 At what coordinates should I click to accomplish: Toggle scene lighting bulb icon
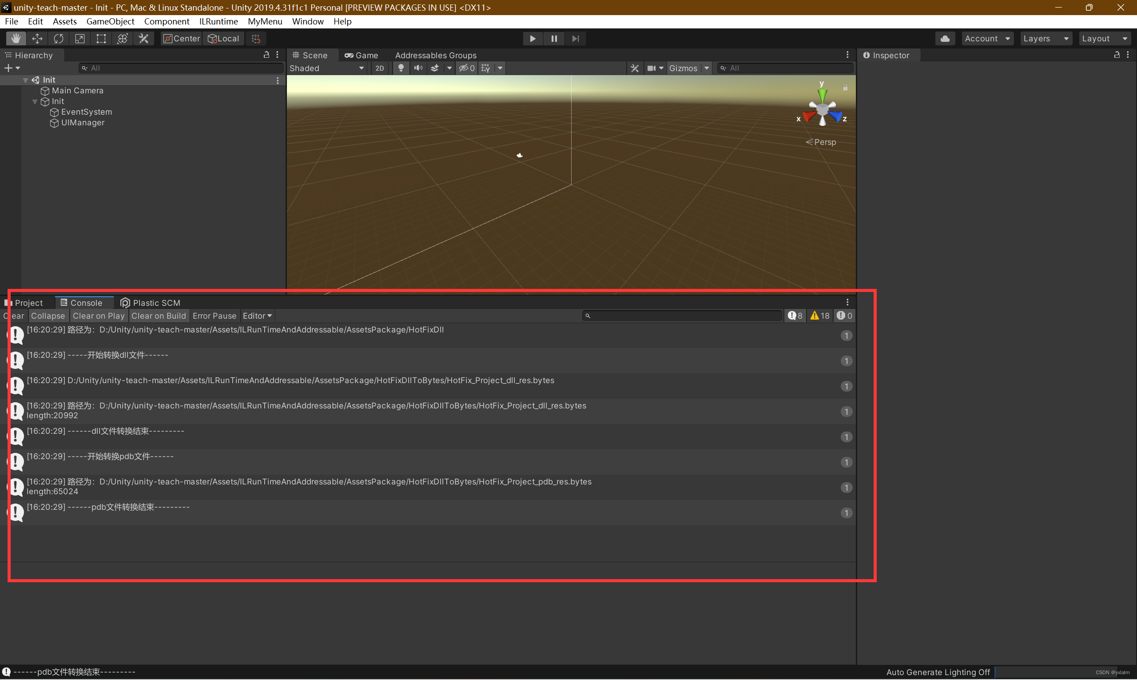(401, 68)
